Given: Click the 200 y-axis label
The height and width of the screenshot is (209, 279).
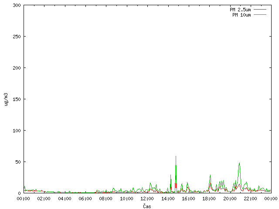Looking at the screenshot, I should point(17,68).
